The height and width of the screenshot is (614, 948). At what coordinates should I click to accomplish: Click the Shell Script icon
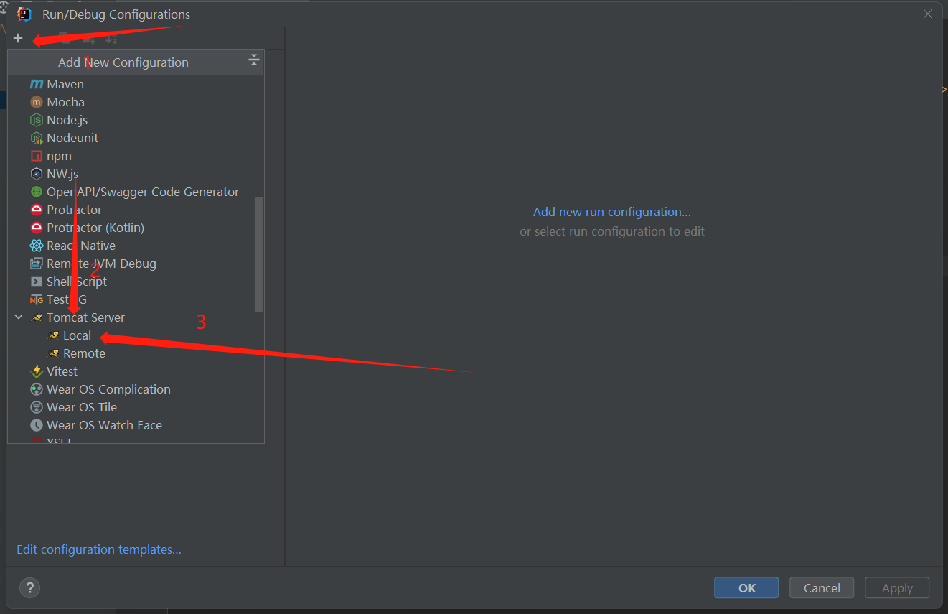click(37, 282)
